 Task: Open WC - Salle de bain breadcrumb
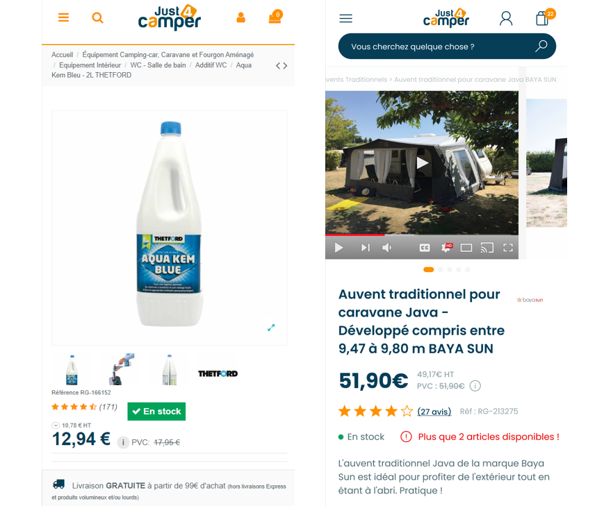(x=158, y=65)
